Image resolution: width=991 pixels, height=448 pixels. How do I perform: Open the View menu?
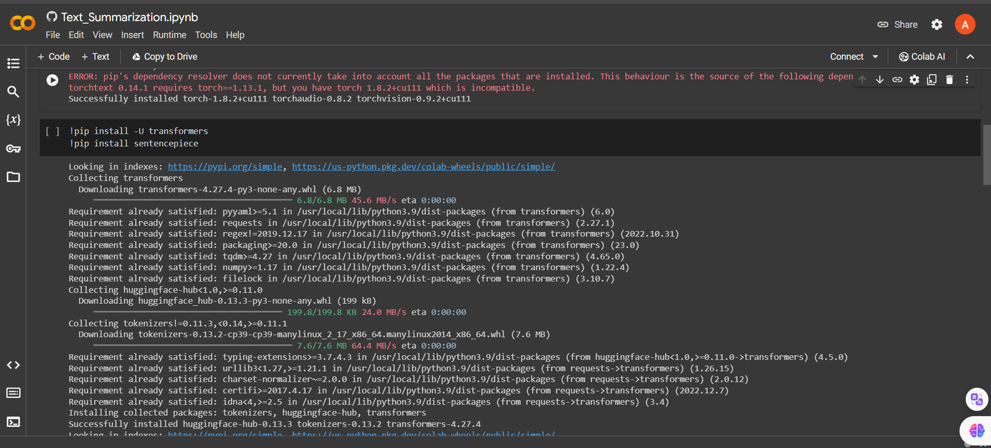click(102, 35)
